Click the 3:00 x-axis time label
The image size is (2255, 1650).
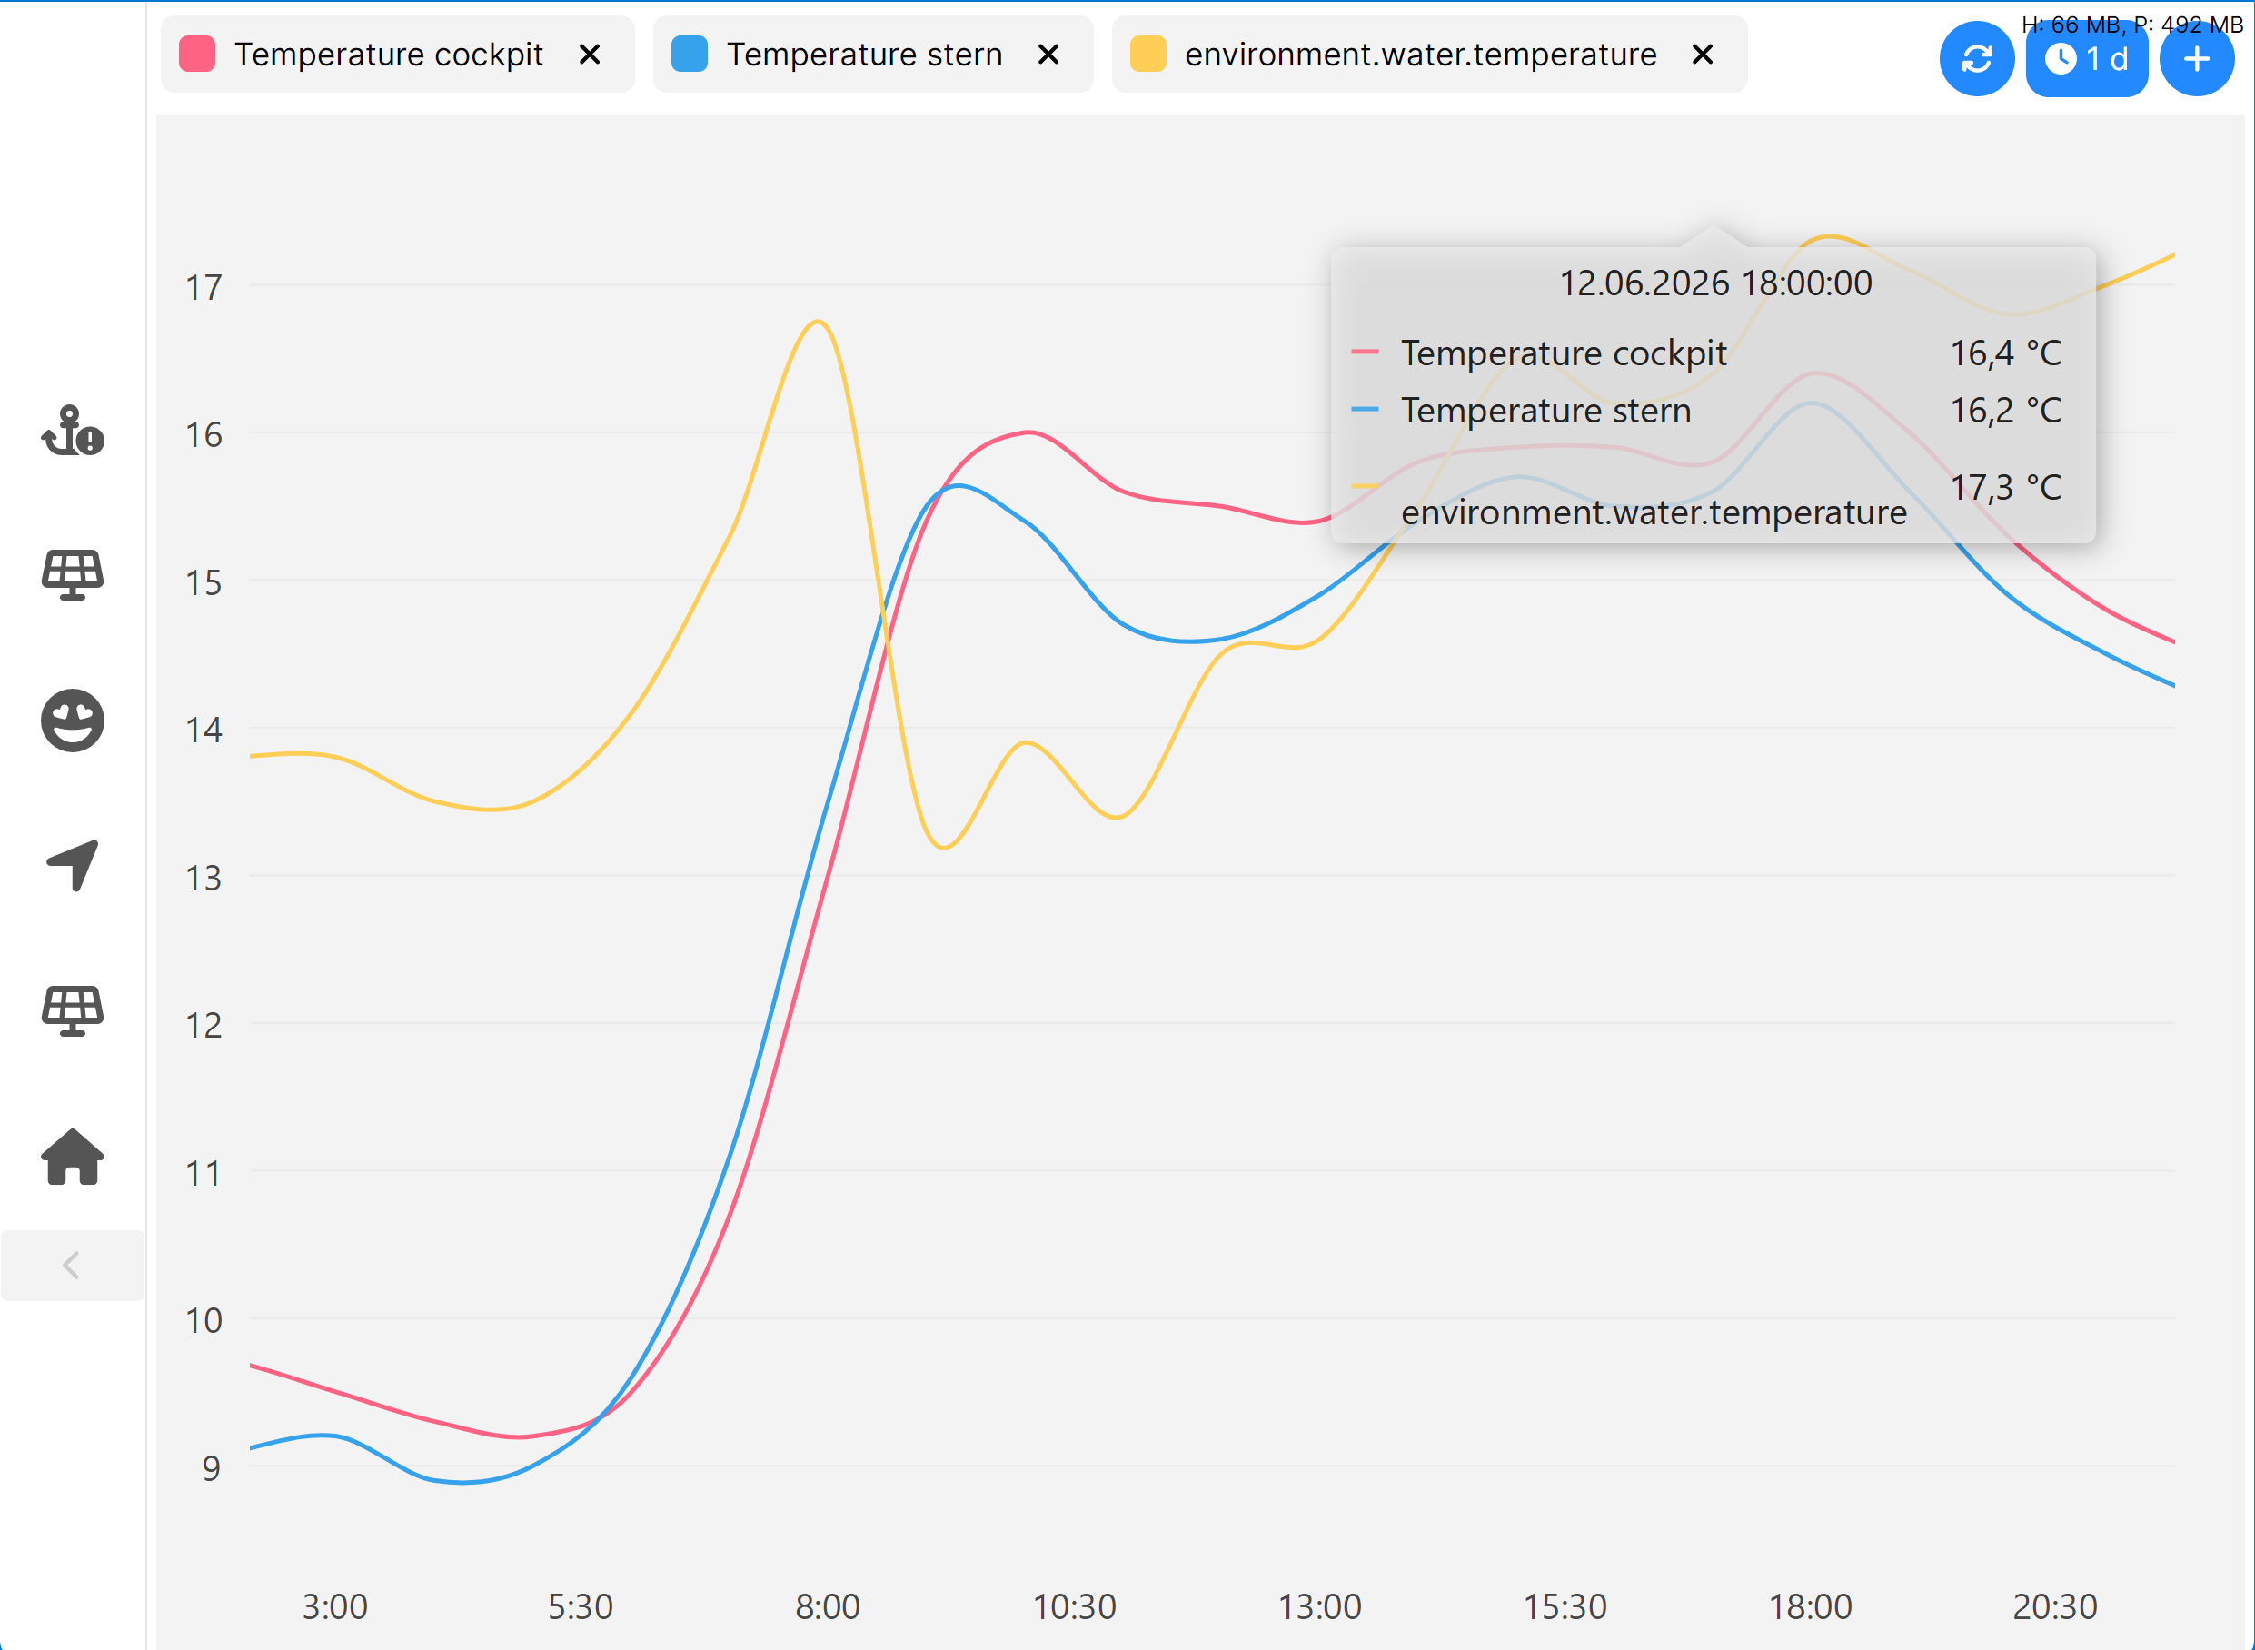pos(334,1606)
